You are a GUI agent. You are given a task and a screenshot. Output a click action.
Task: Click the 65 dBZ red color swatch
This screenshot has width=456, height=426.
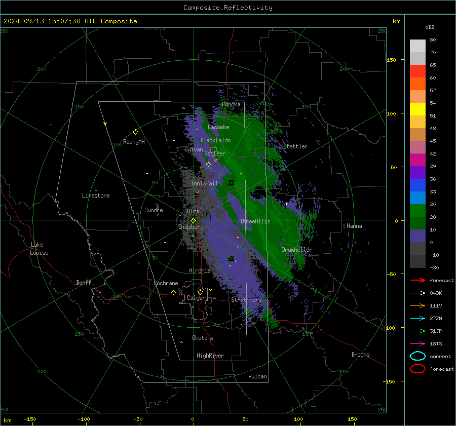coord(417,71)
